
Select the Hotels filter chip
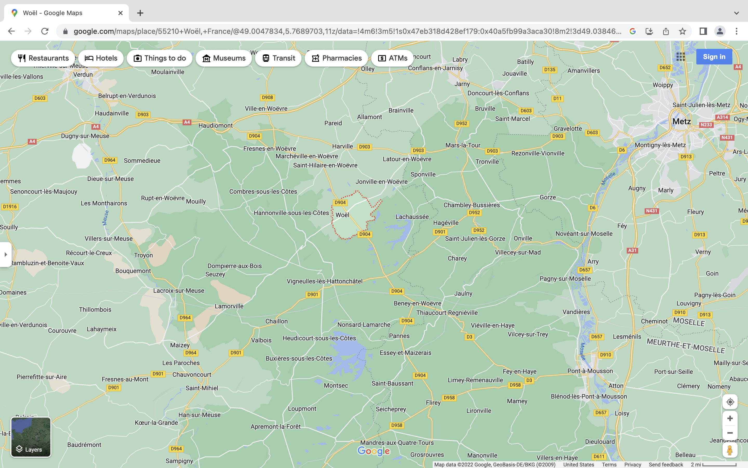[101, 58]
